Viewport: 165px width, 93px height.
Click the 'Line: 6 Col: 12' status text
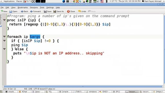point(9,89)
